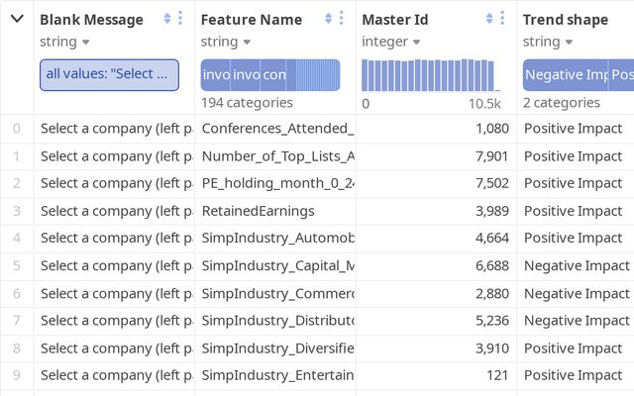Sort the Blank Message column
Screen dimensions: 634x396
coord(167,19)
